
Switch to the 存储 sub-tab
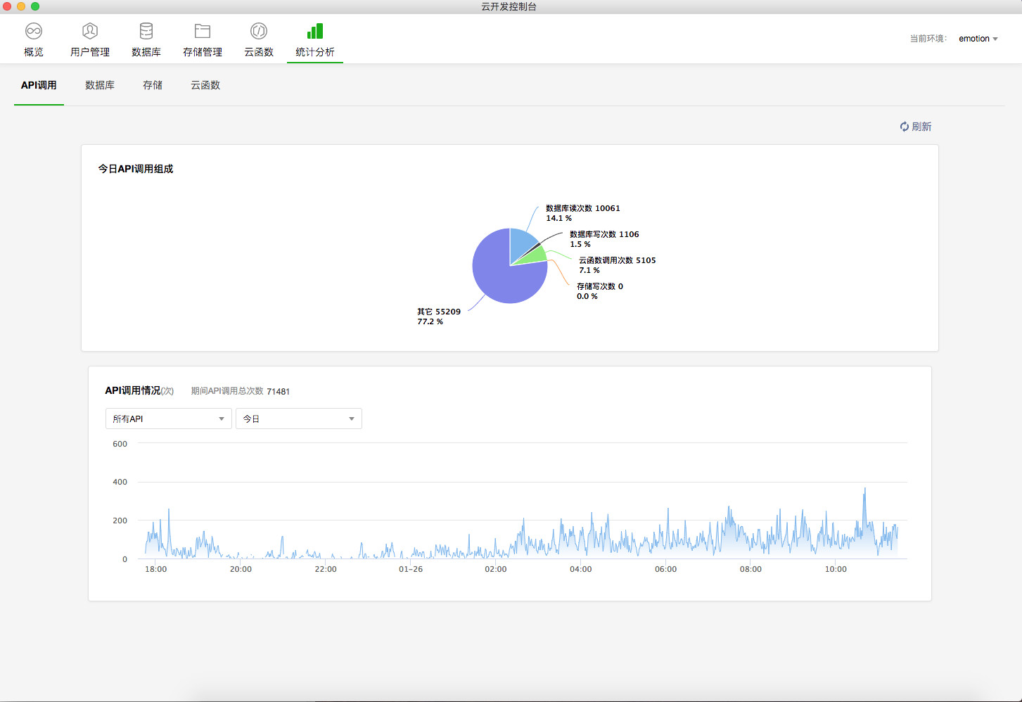click(x=153, y=85)
